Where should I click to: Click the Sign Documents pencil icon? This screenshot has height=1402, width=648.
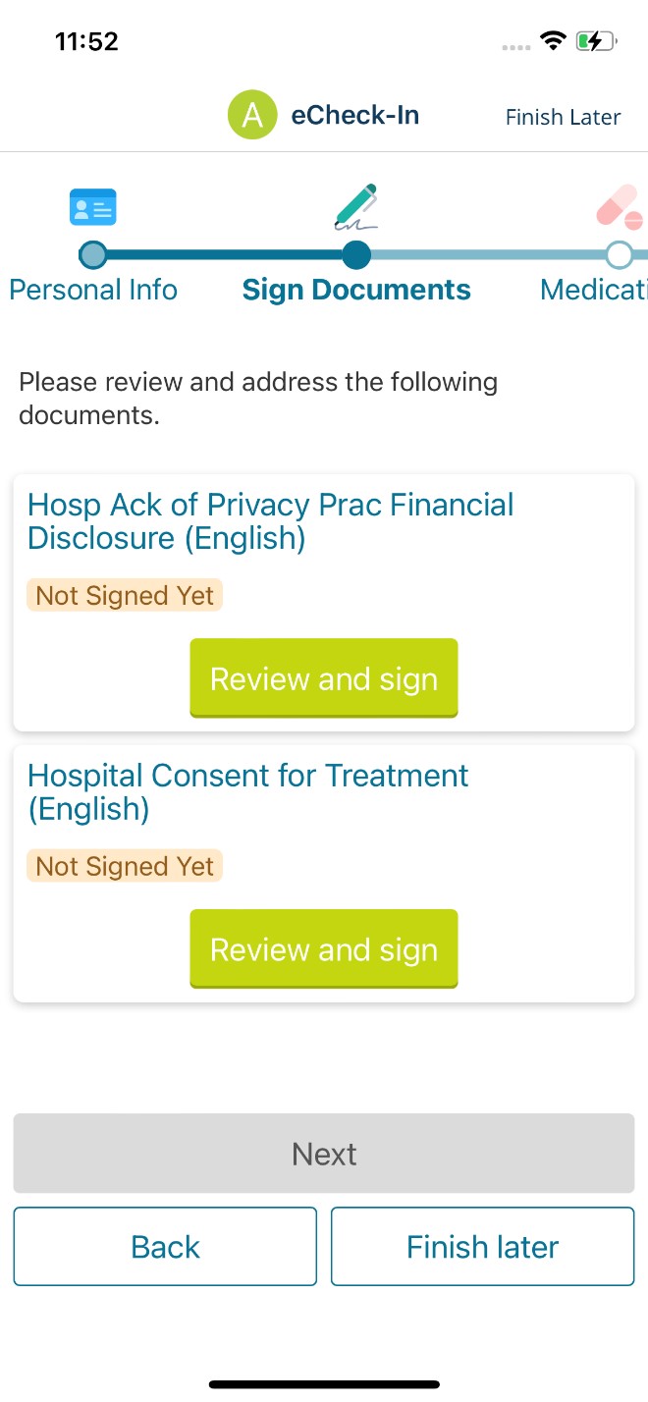pos(356,207)
